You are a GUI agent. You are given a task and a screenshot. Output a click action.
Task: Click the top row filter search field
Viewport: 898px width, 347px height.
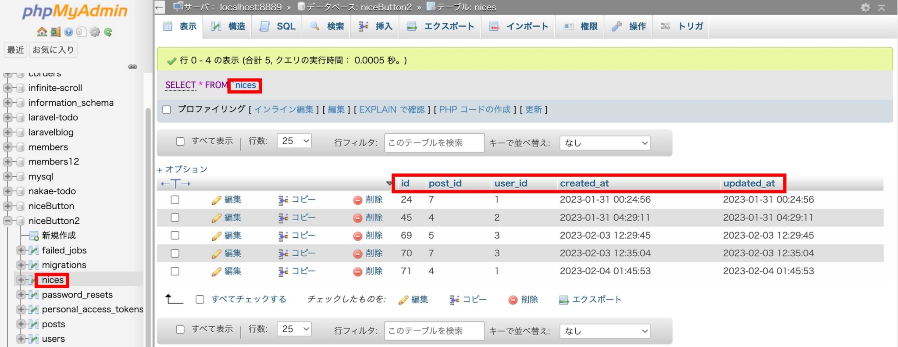(434, 143)
